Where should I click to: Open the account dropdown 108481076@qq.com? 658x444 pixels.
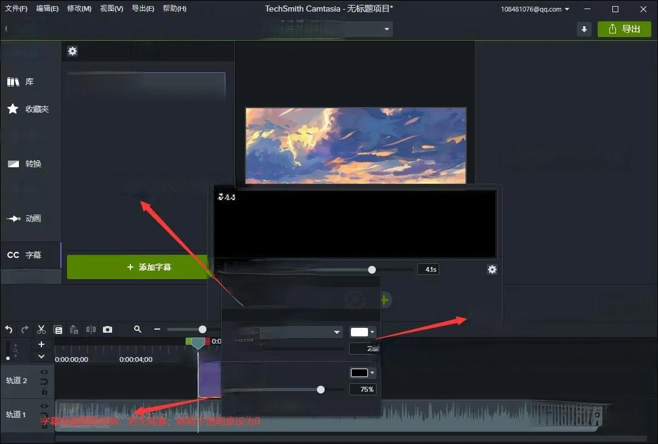coord(535,9)
